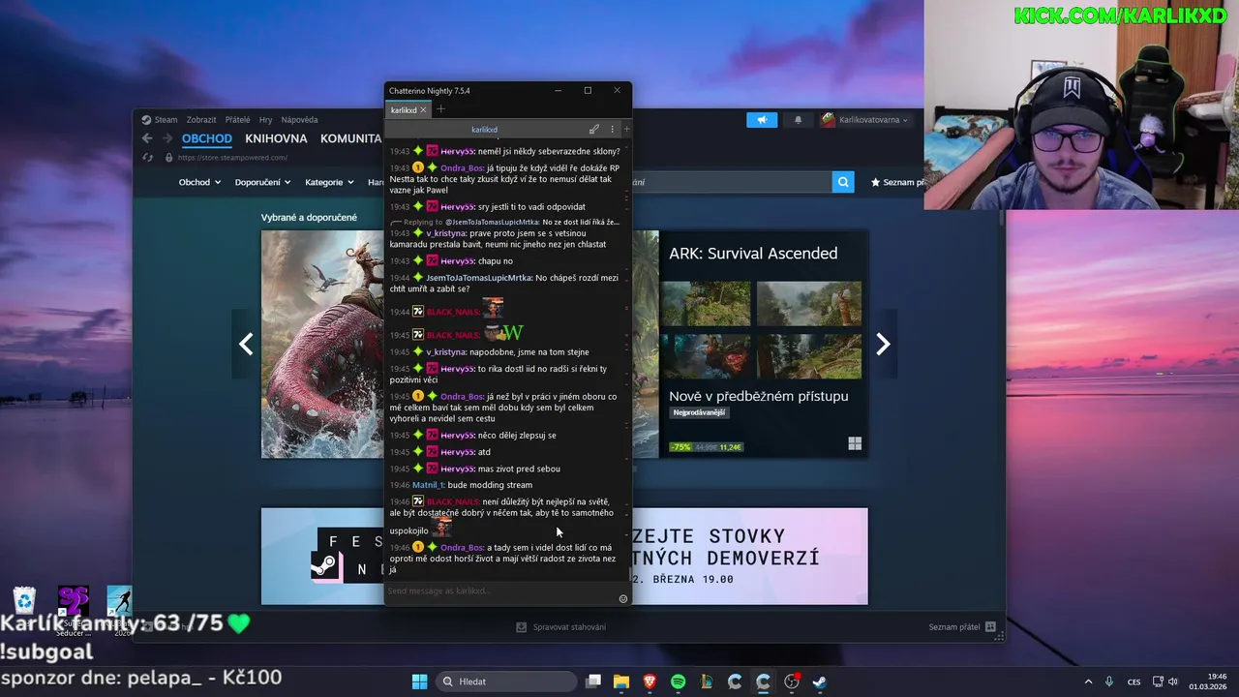Open volume control in system tray
The width and height of the screenshot is (1239, 697).
point(1173,682)
